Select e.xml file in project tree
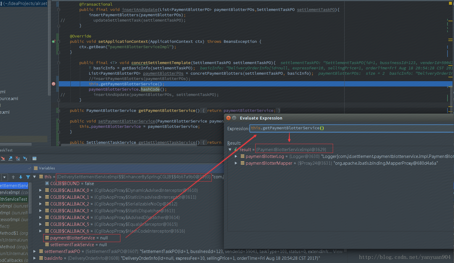454x263 pixels. (5, 112)
